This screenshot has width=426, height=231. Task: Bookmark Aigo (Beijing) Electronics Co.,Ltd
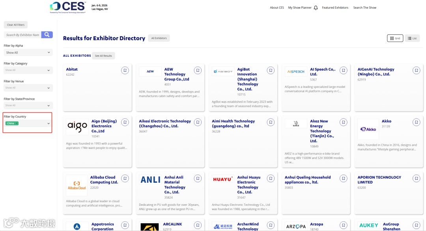[125, 122]
